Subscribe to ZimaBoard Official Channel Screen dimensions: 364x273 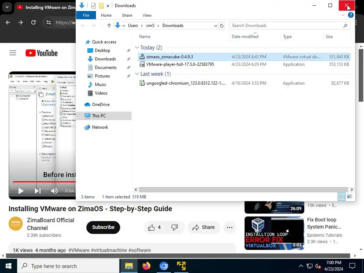(x=103, y=227)
